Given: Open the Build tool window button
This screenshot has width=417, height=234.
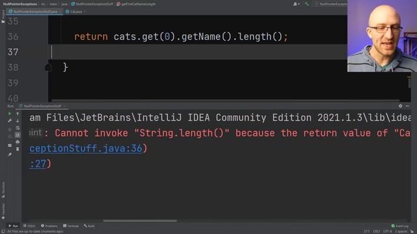Looking at the screenshot, I should pos(89,226).
